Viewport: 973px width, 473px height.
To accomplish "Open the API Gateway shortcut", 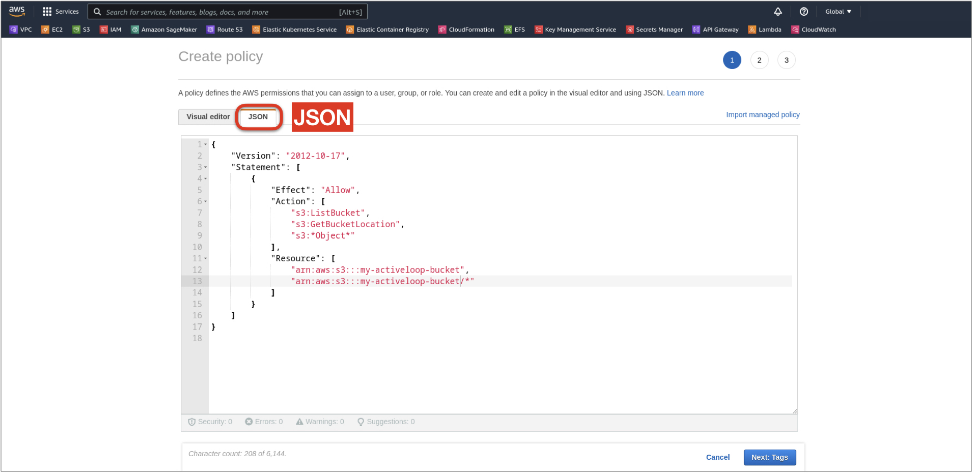I will (x=715, y=30).
